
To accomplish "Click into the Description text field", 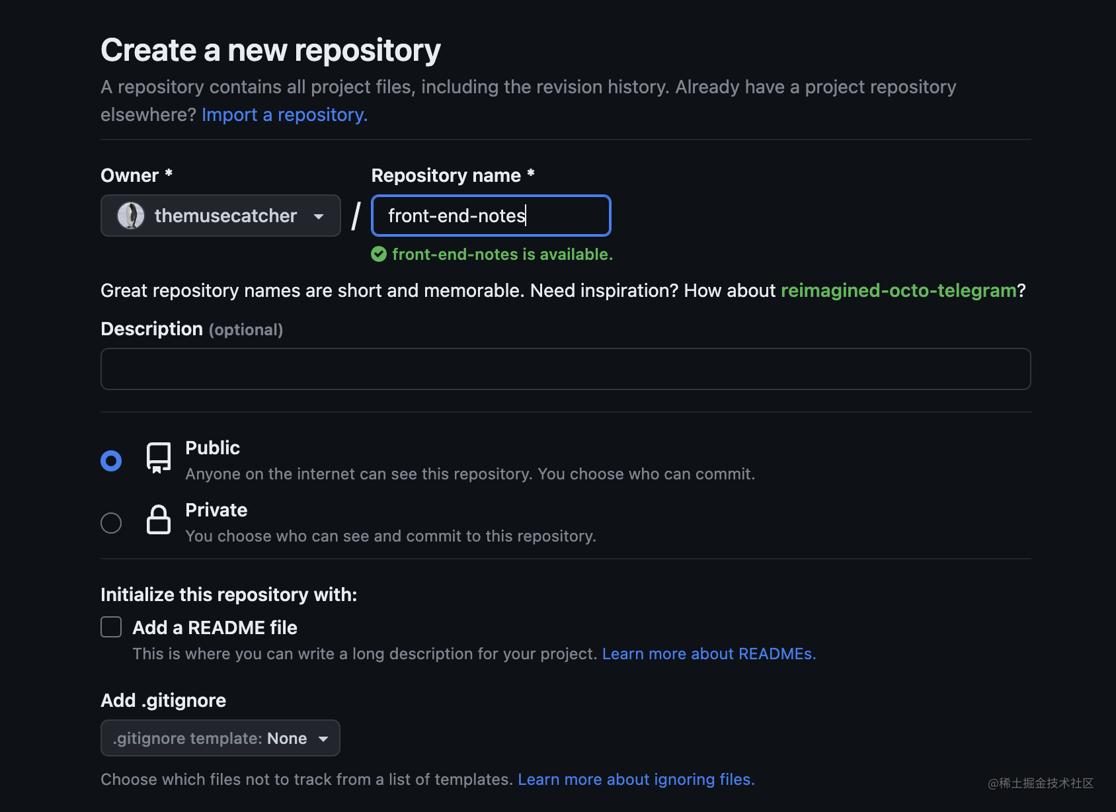I will pos(566,369).
